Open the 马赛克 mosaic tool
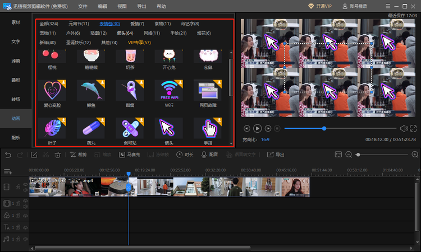 pyautogui.click(x=130, y=155)
